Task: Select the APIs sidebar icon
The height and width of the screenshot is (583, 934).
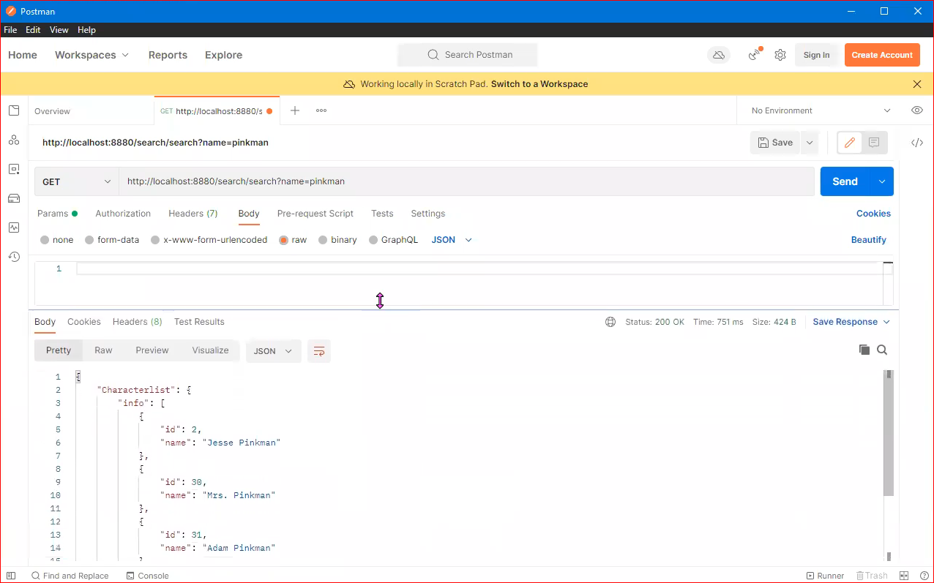Action: (13, 140)
